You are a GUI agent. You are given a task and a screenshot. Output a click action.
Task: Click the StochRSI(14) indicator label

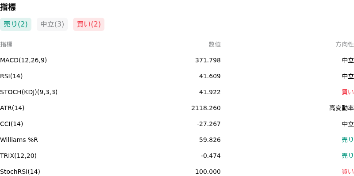[x=20, y=172]
